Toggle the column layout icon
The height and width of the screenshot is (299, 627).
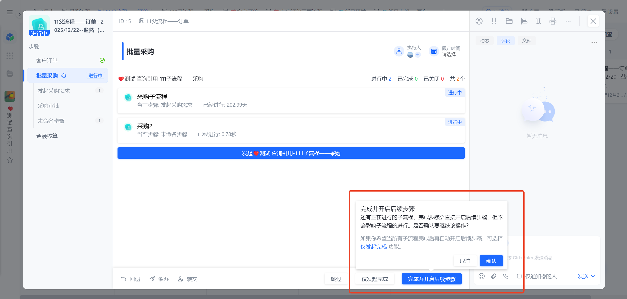pos(538,21)
